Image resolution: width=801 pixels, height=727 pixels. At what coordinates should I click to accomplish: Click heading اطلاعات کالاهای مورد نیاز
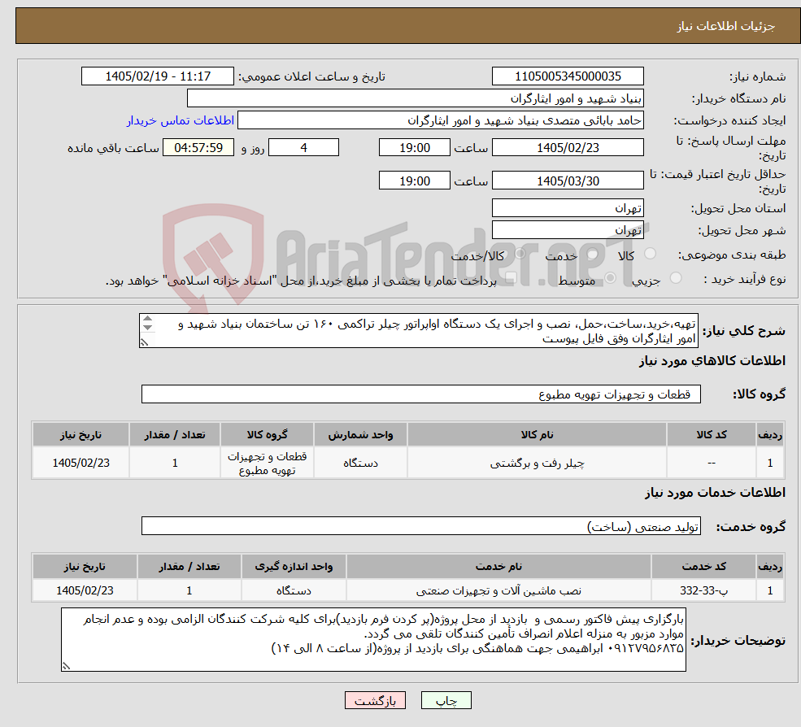[712, 361]
